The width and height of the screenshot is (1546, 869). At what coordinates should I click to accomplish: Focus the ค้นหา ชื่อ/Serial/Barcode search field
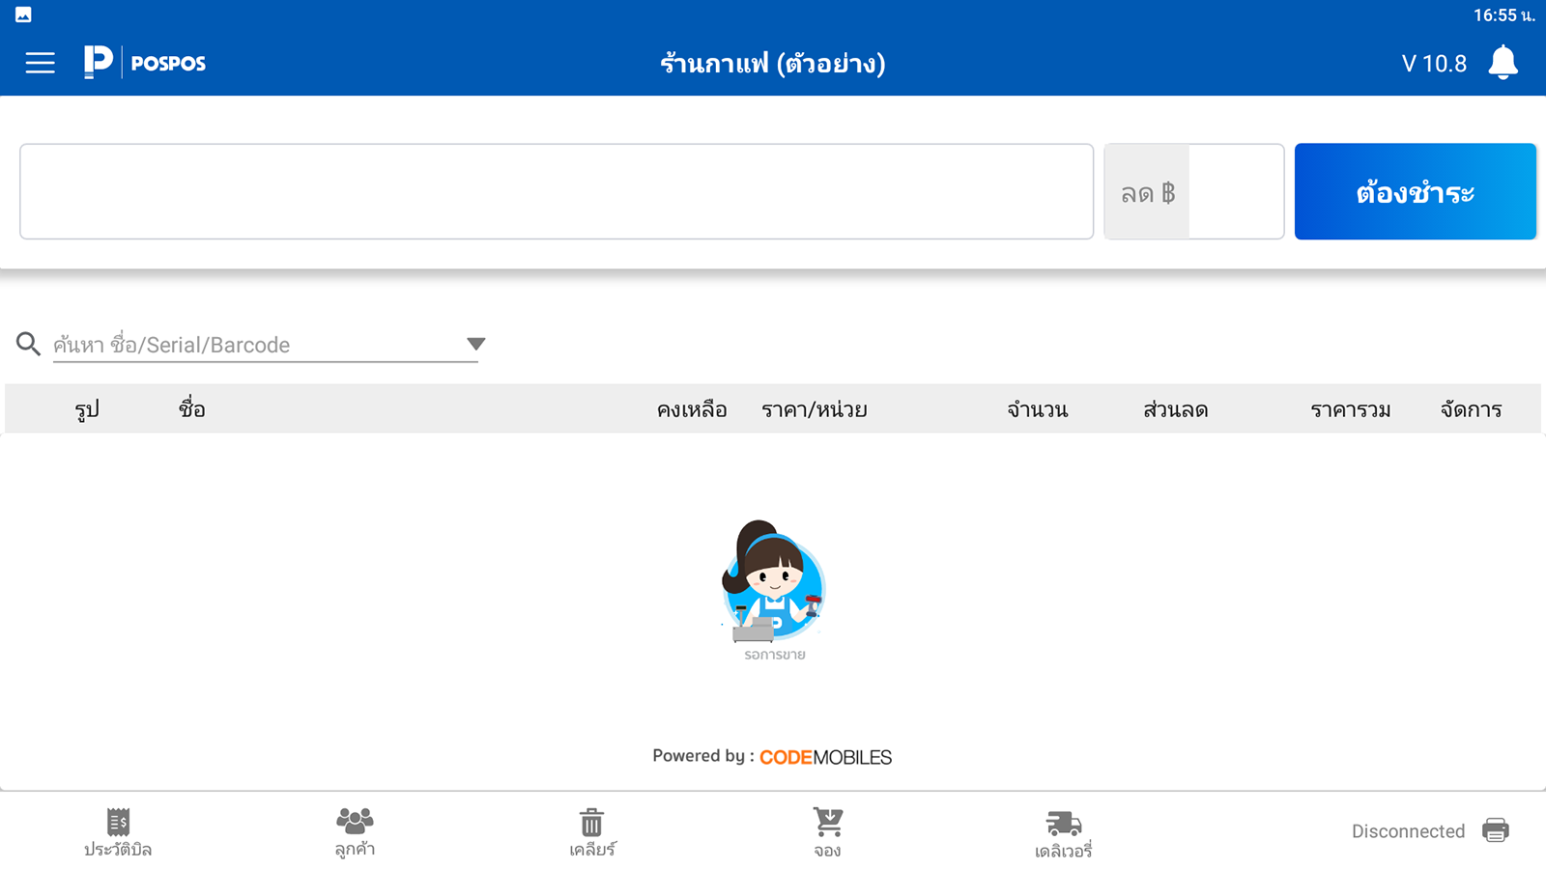(x=256, y=345)
